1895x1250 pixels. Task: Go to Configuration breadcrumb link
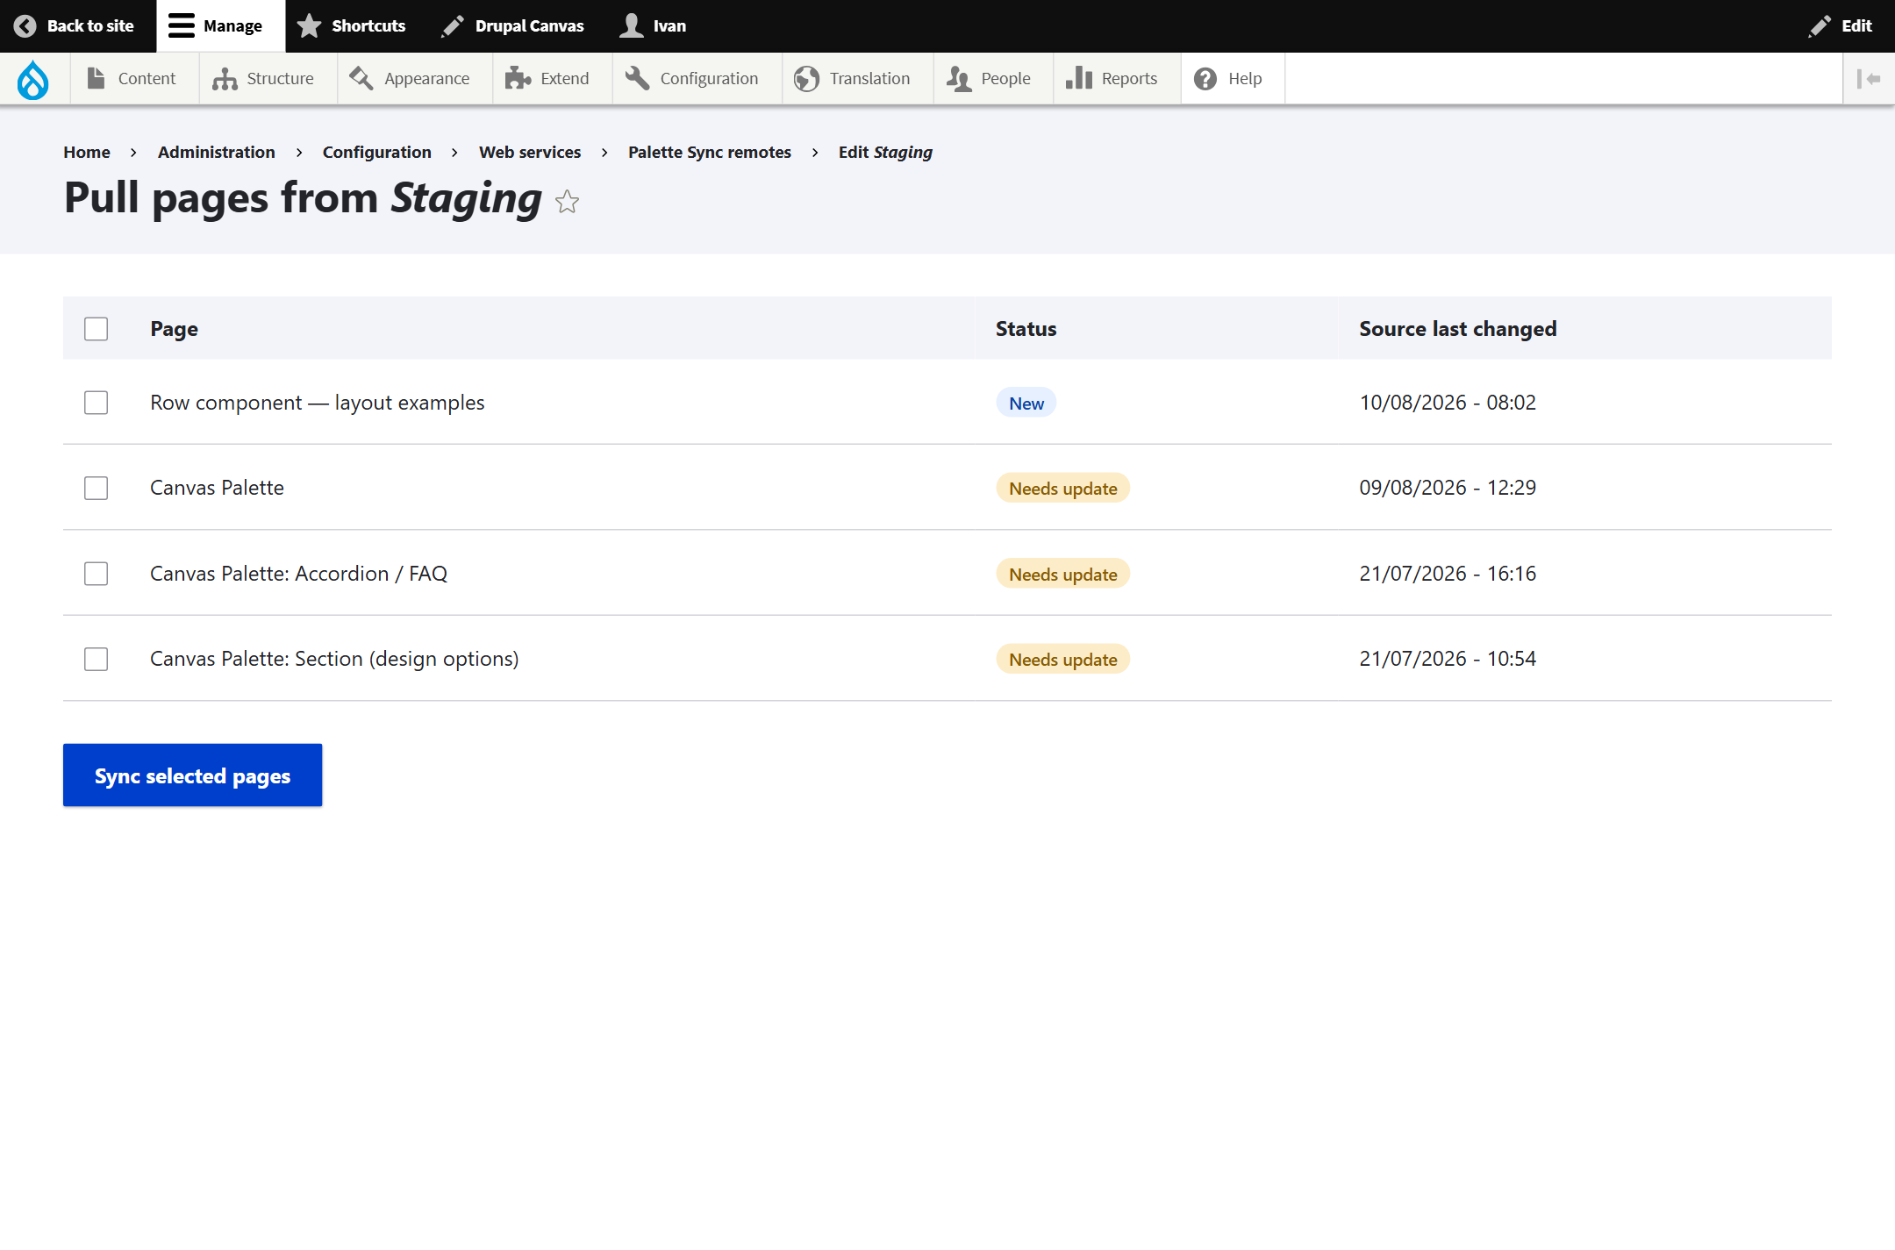tap(377, 152)
